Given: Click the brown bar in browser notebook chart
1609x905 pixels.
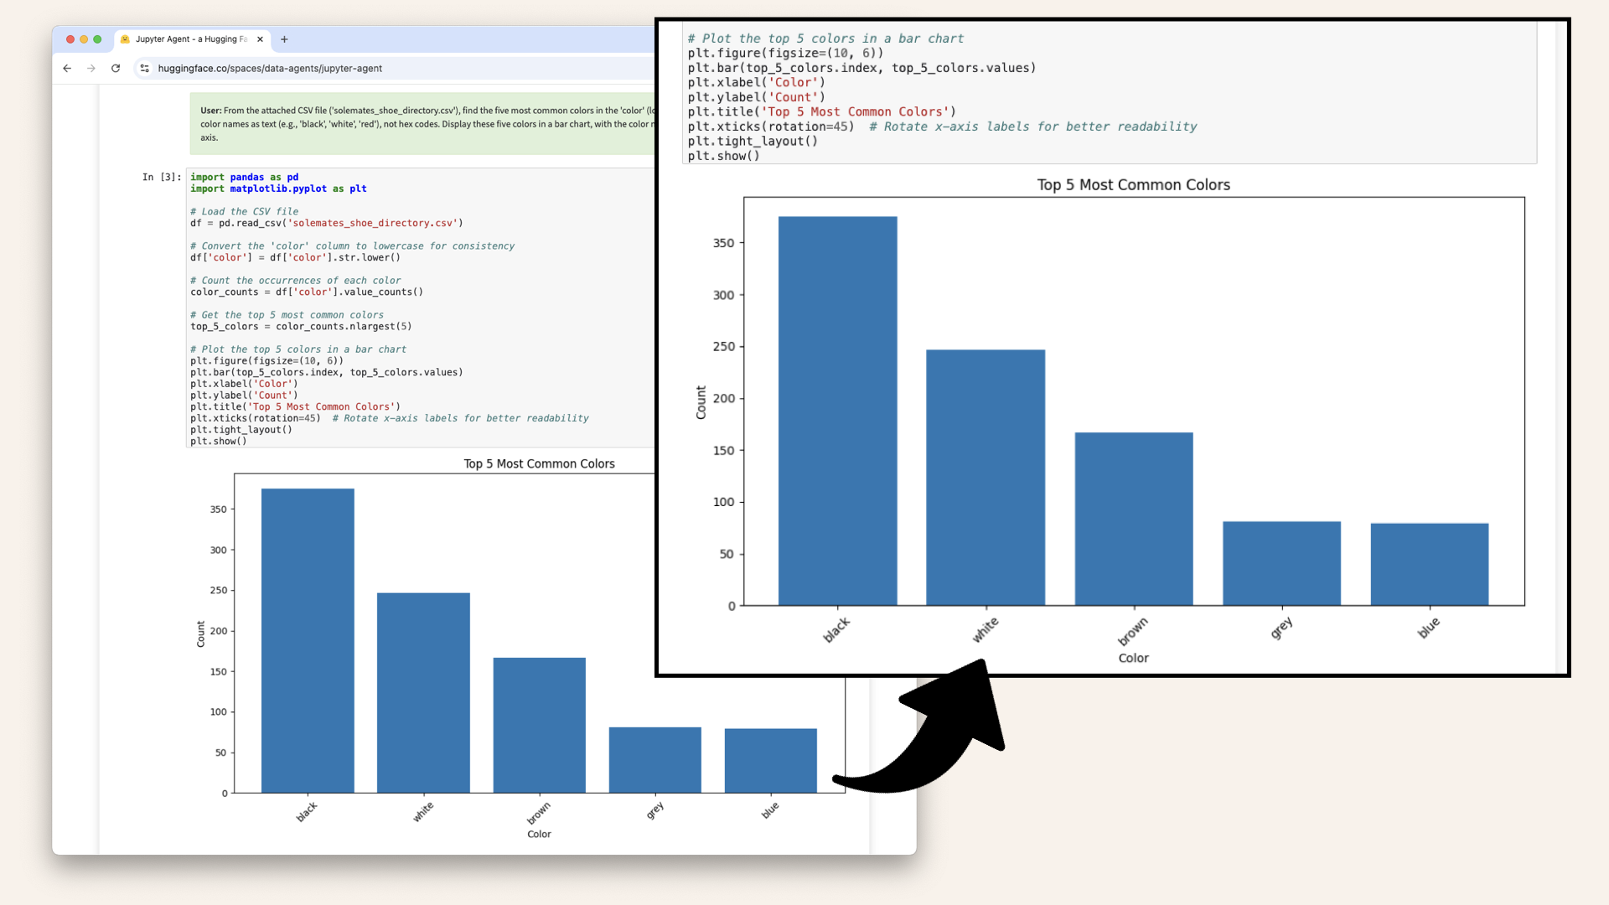Looking at the screenshot, I should click(x=539, y=725).
